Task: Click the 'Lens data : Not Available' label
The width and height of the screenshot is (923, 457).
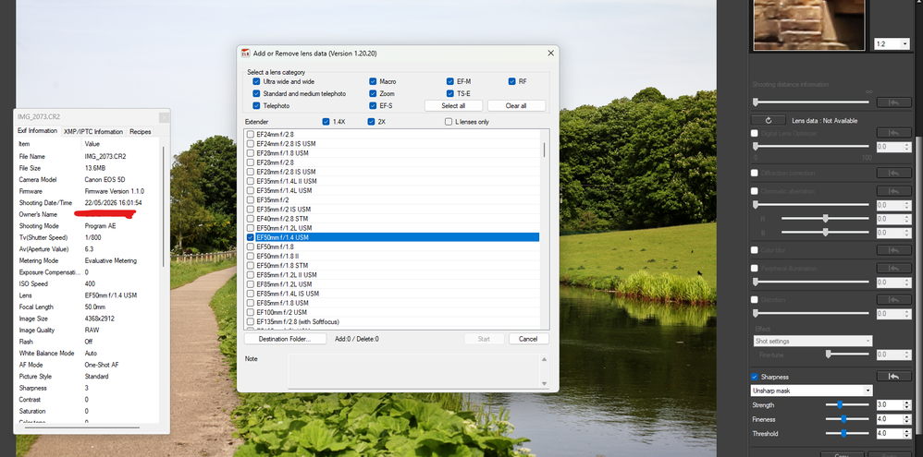Action: coord(825,120)
